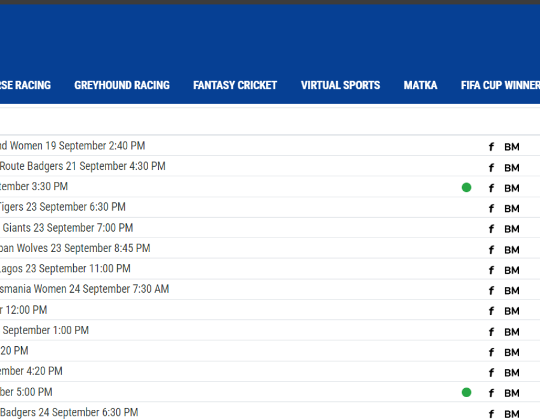
Task: Click the BM icon in the Giants 7:00 PM row
Action: click(512, 229)
